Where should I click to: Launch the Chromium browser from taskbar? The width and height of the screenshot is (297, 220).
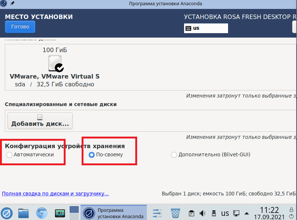point(42,213)
